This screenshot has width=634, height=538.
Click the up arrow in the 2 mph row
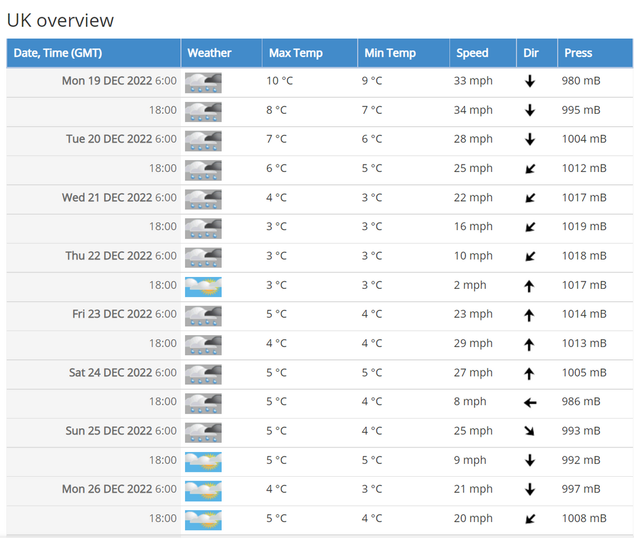(529, 286)
